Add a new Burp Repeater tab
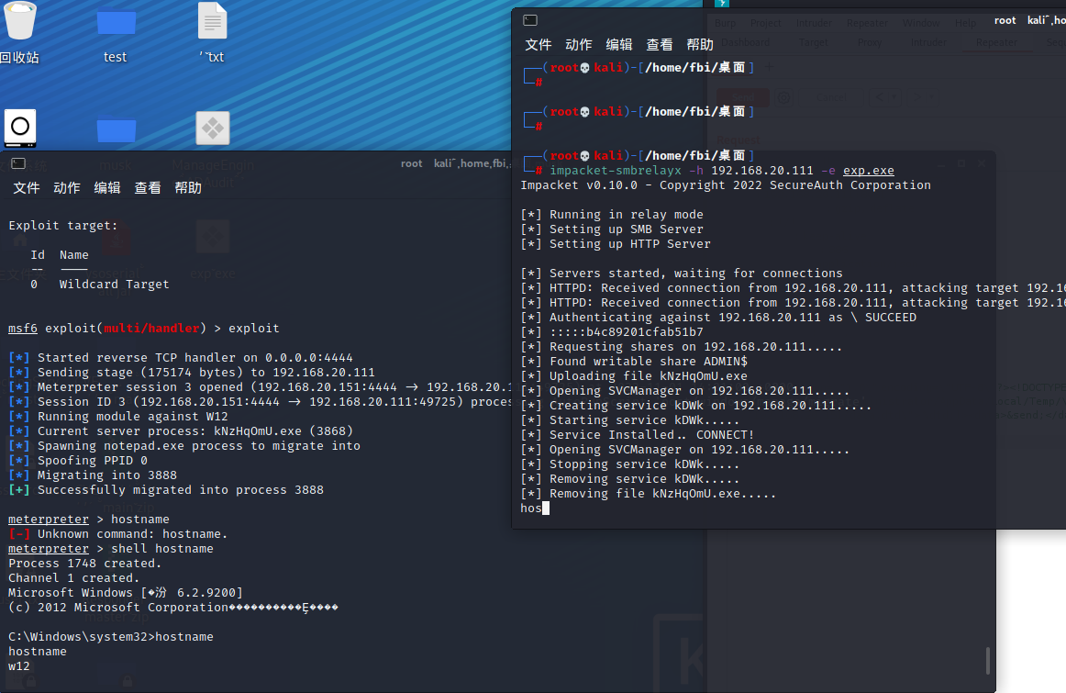Screen dimensions: 1066x693 point(770,66)
